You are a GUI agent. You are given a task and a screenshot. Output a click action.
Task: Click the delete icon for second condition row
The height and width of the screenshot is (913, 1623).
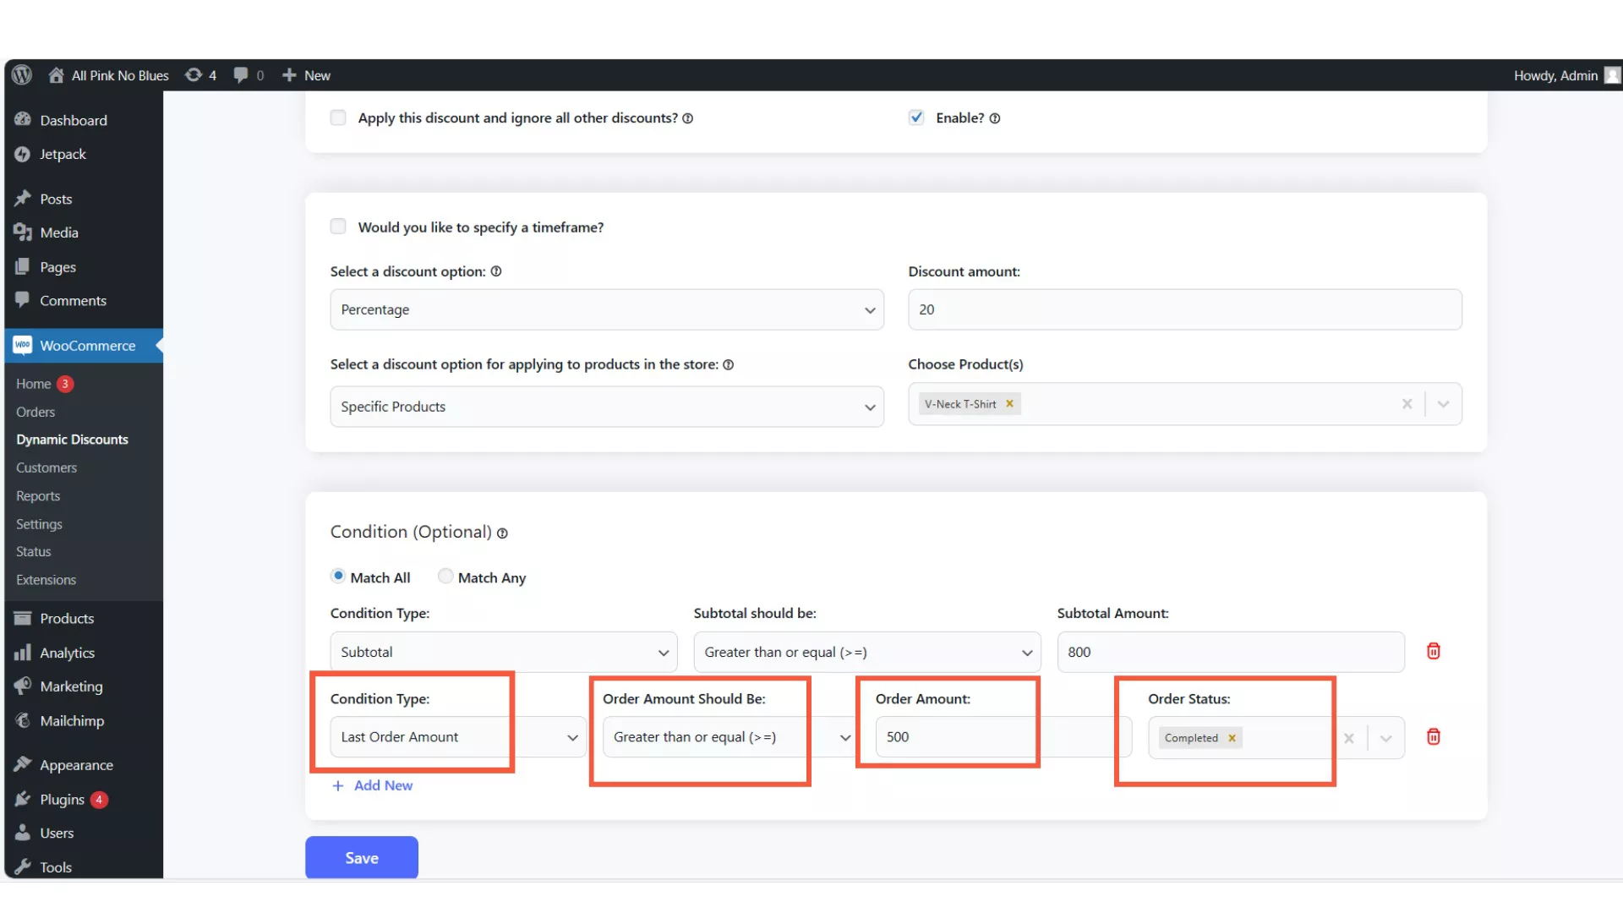(1434, 737)
